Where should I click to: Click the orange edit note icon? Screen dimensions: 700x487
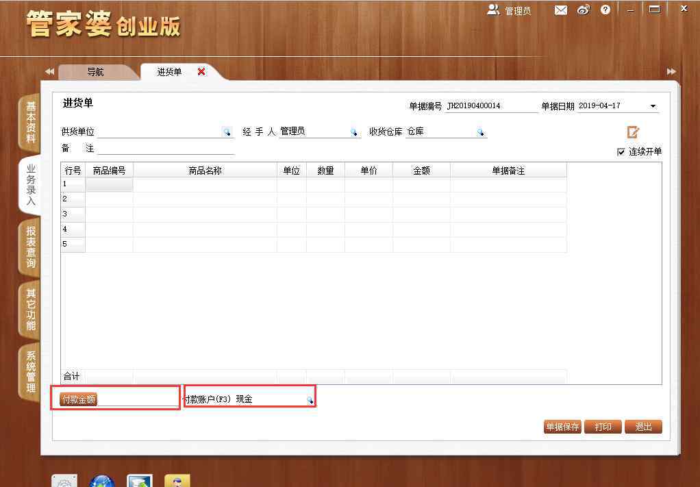coord(633,132)
